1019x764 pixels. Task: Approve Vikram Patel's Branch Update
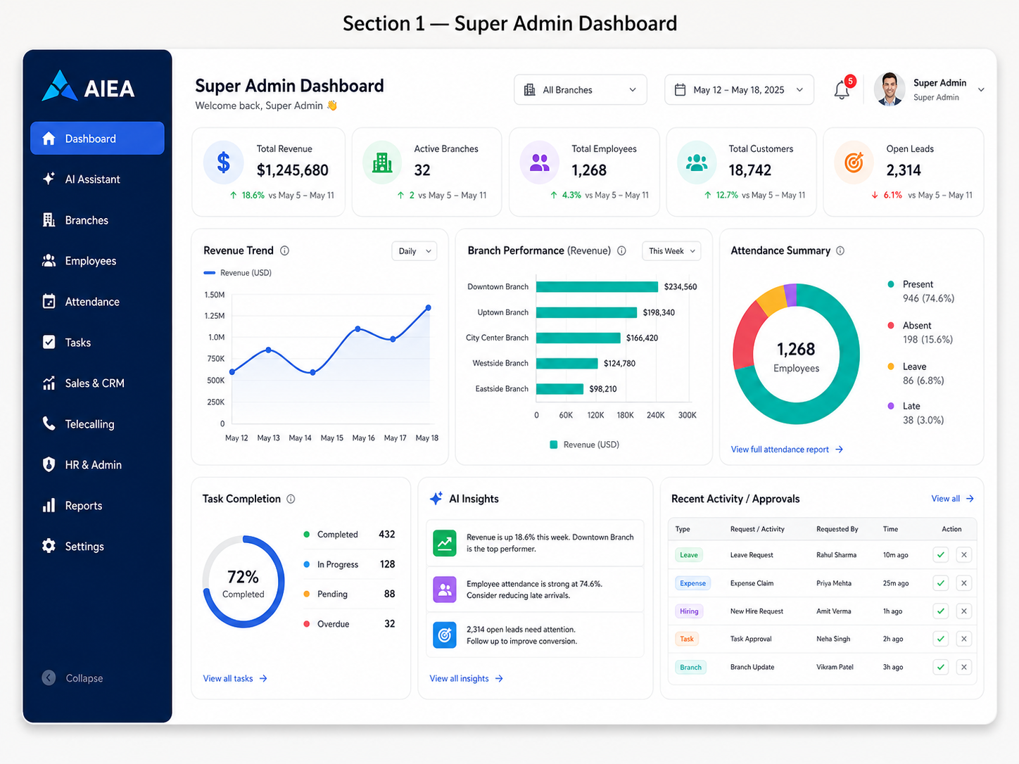(940, 667)
